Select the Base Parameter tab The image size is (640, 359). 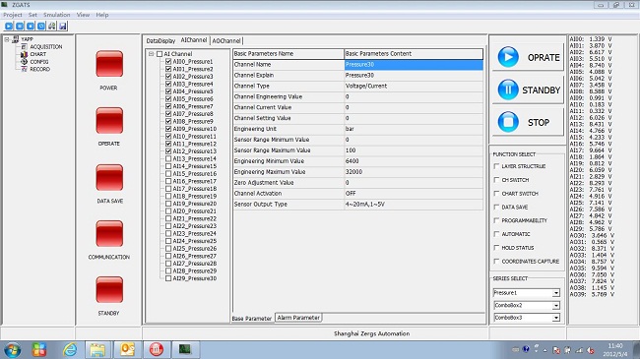tap(252, 319)
